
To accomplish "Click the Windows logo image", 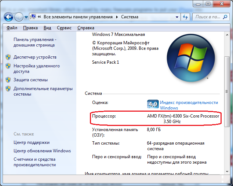I will pyautogui.click(x=191, y=58).
